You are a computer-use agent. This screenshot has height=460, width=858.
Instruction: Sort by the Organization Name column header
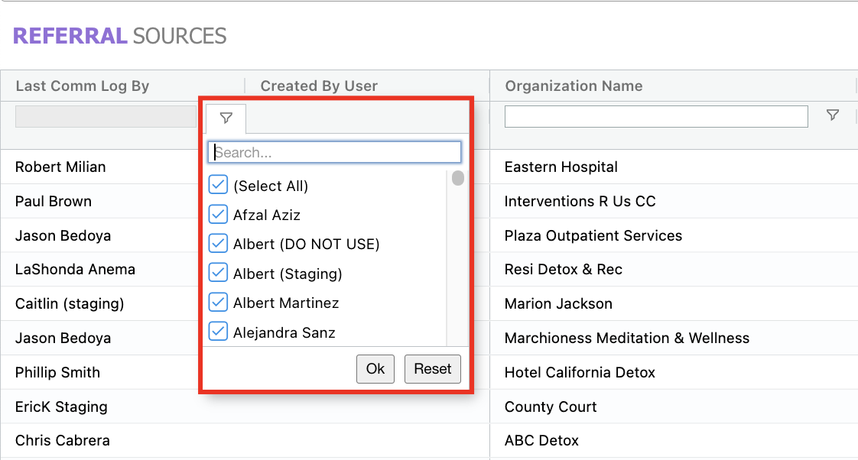574,86
